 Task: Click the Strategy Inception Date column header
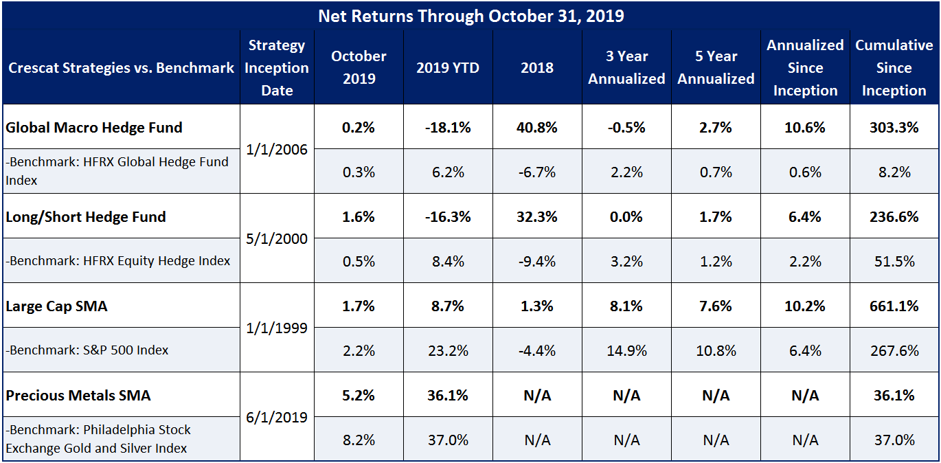coord(277,67)
